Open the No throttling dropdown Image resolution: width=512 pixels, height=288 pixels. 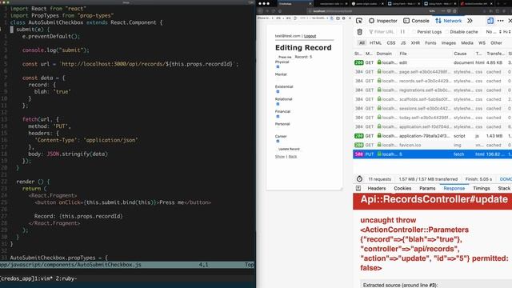tap(493, 32)
